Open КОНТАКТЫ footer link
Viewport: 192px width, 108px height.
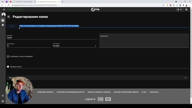point(154,92)
